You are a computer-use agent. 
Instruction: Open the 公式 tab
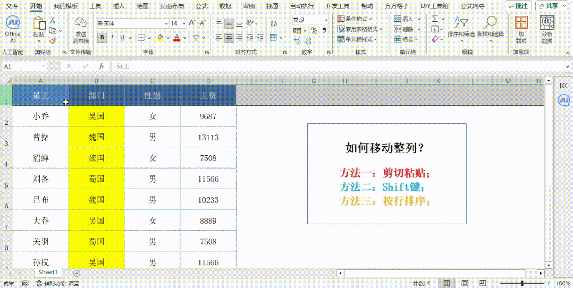(x=202, y=6)
